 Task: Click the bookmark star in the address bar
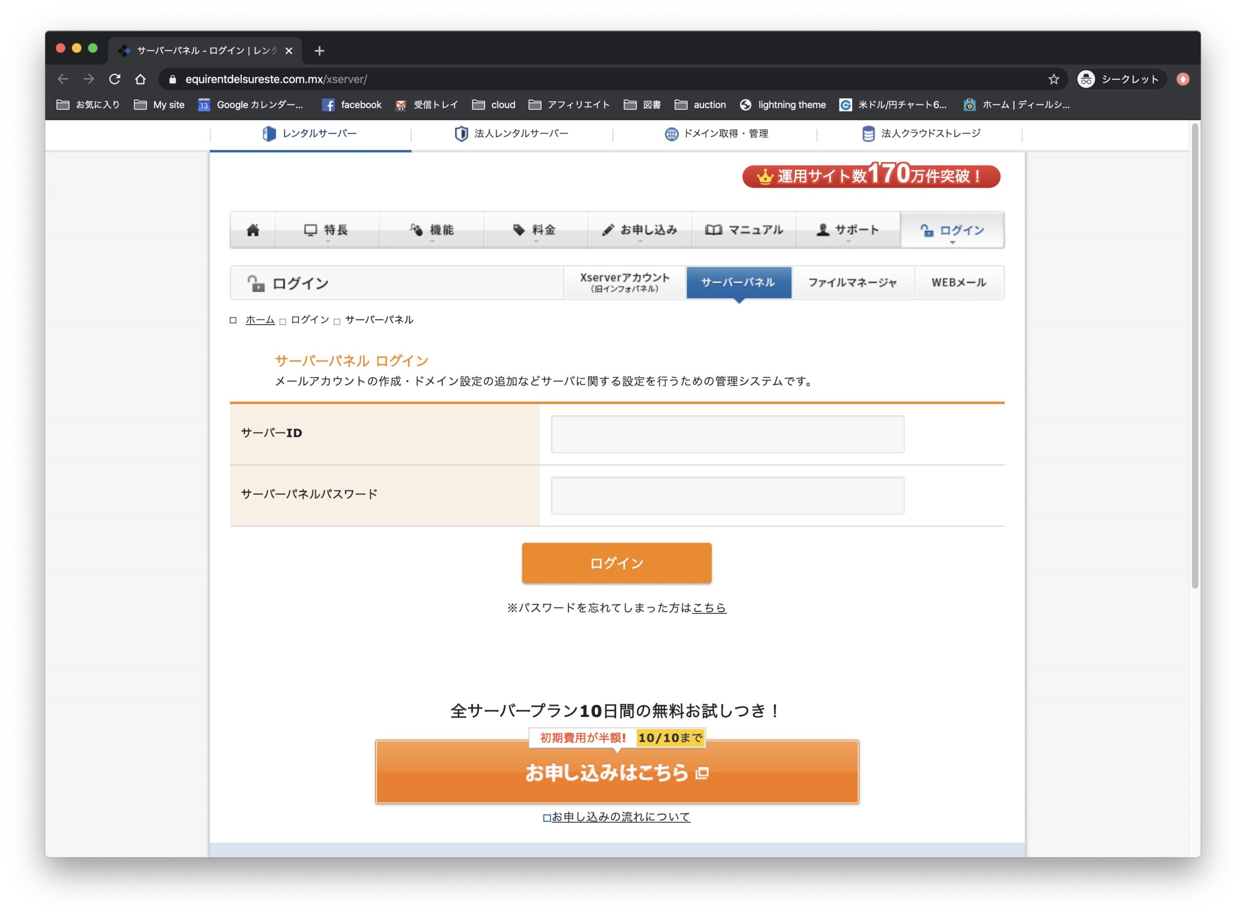[x=1053, y=79]
